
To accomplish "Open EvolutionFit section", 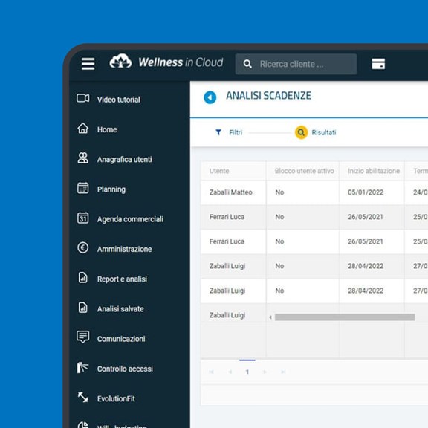I will pos(116,399).
